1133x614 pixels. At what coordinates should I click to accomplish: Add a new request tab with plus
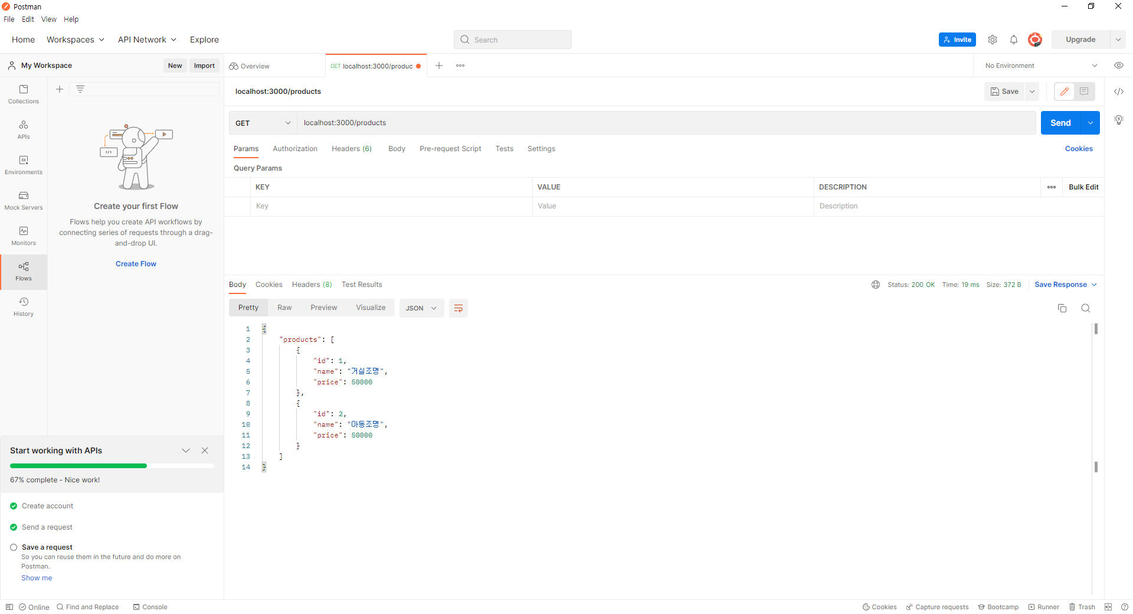point(439,66)
